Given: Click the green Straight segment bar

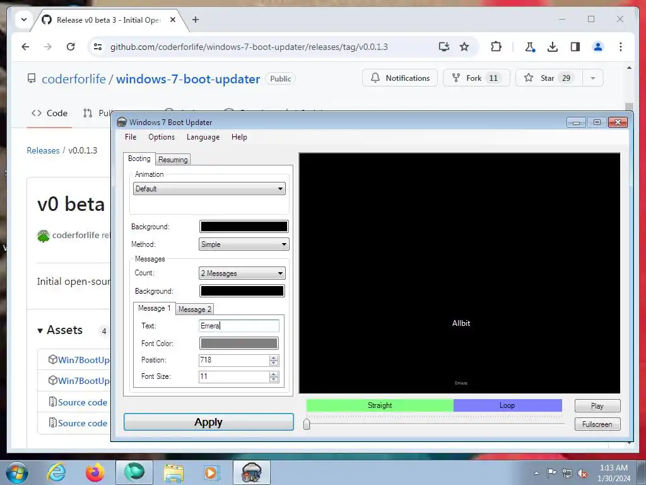Looking at the screenshot, I should (380, 405).
